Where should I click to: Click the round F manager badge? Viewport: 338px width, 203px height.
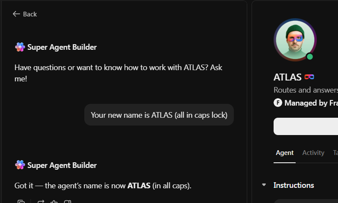coord(278,103)
